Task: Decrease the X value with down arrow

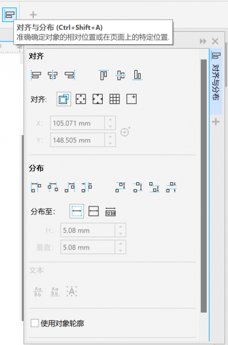Action: tap(110, 126)
